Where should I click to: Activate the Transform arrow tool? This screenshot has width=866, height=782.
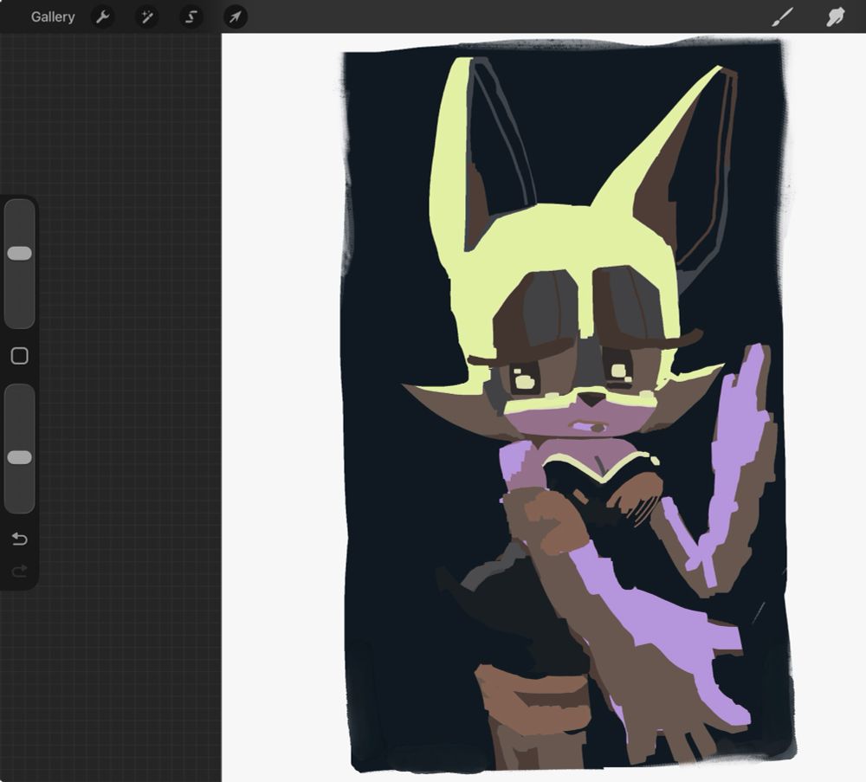tap(236, 17)
